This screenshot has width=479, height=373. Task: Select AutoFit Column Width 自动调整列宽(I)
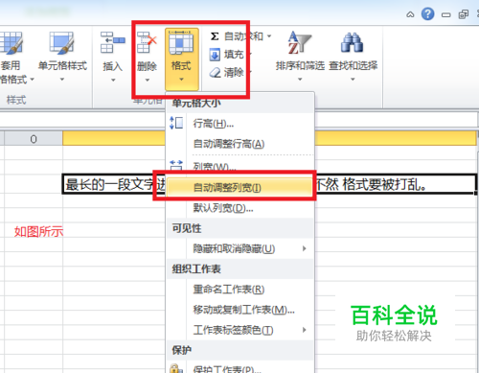pyautogui.click(x=239, y=187)
